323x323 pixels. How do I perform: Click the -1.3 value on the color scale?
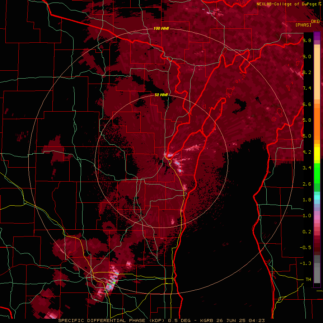(x=305, y=263)
